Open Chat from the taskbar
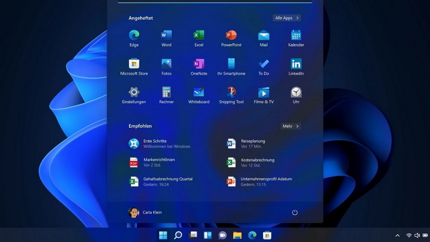 (x=222, y=235)
